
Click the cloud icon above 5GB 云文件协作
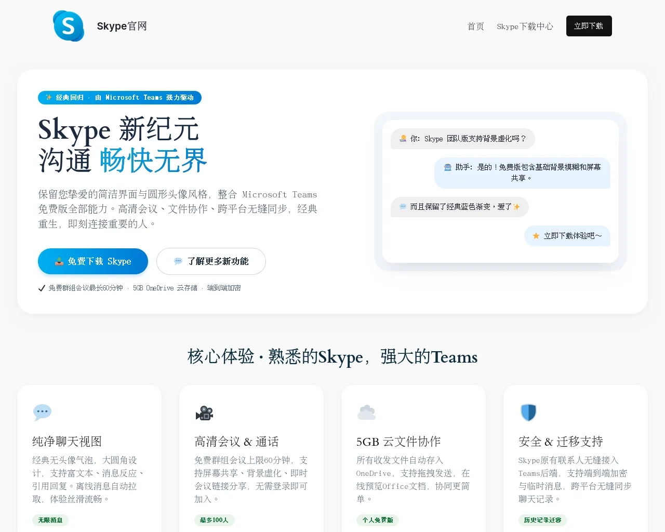[x=366, y=413]
